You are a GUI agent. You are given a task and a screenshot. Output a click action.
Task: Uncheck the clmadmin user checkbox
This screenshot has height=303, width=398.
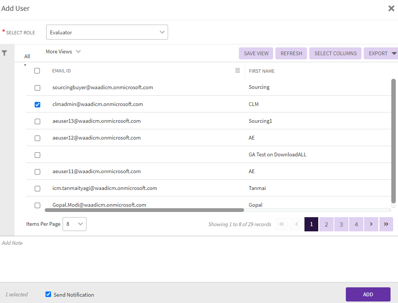tap(37, 104)
